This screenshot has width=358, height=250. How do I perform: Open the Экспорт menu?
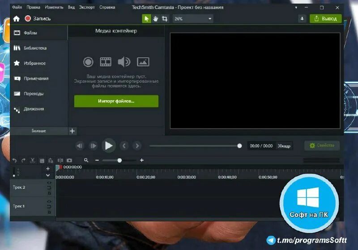(87, 7)
